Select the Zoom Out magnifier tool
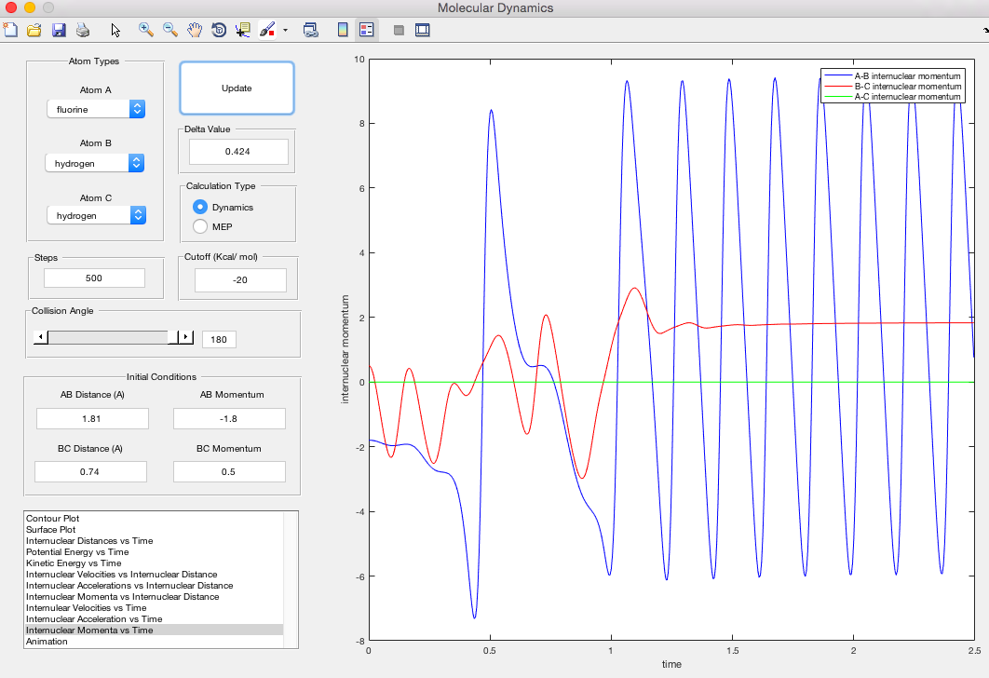This screenshot has height=678, width=989. point(170,30)
